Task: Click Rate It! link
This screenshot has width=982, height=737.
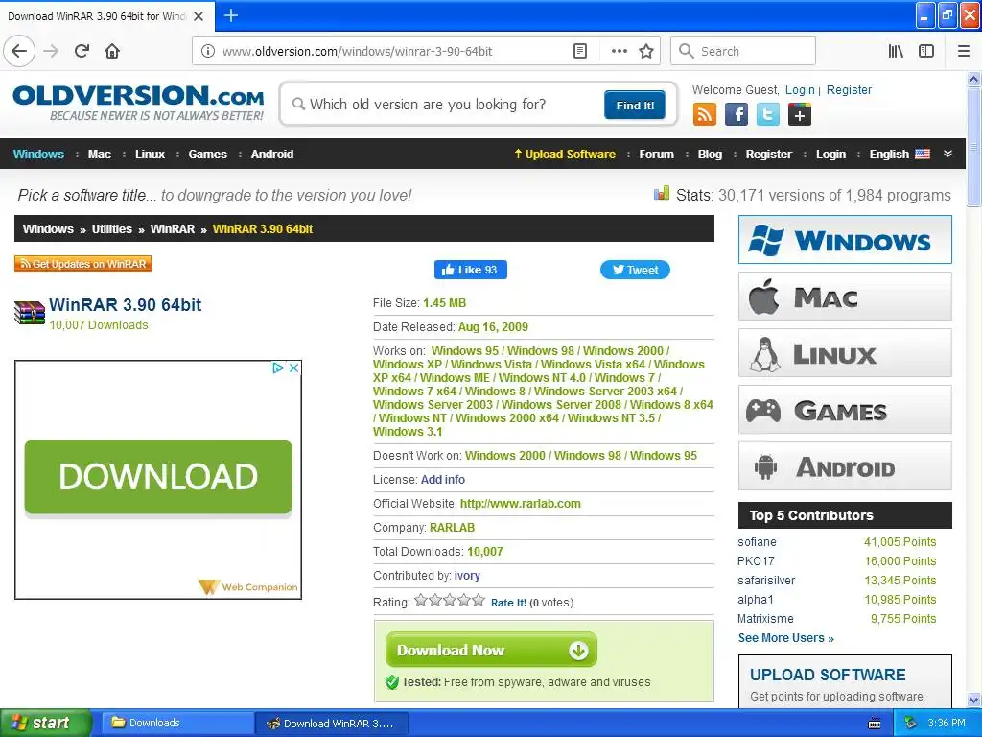Action: pyautogui.click(x=508, y=603)
